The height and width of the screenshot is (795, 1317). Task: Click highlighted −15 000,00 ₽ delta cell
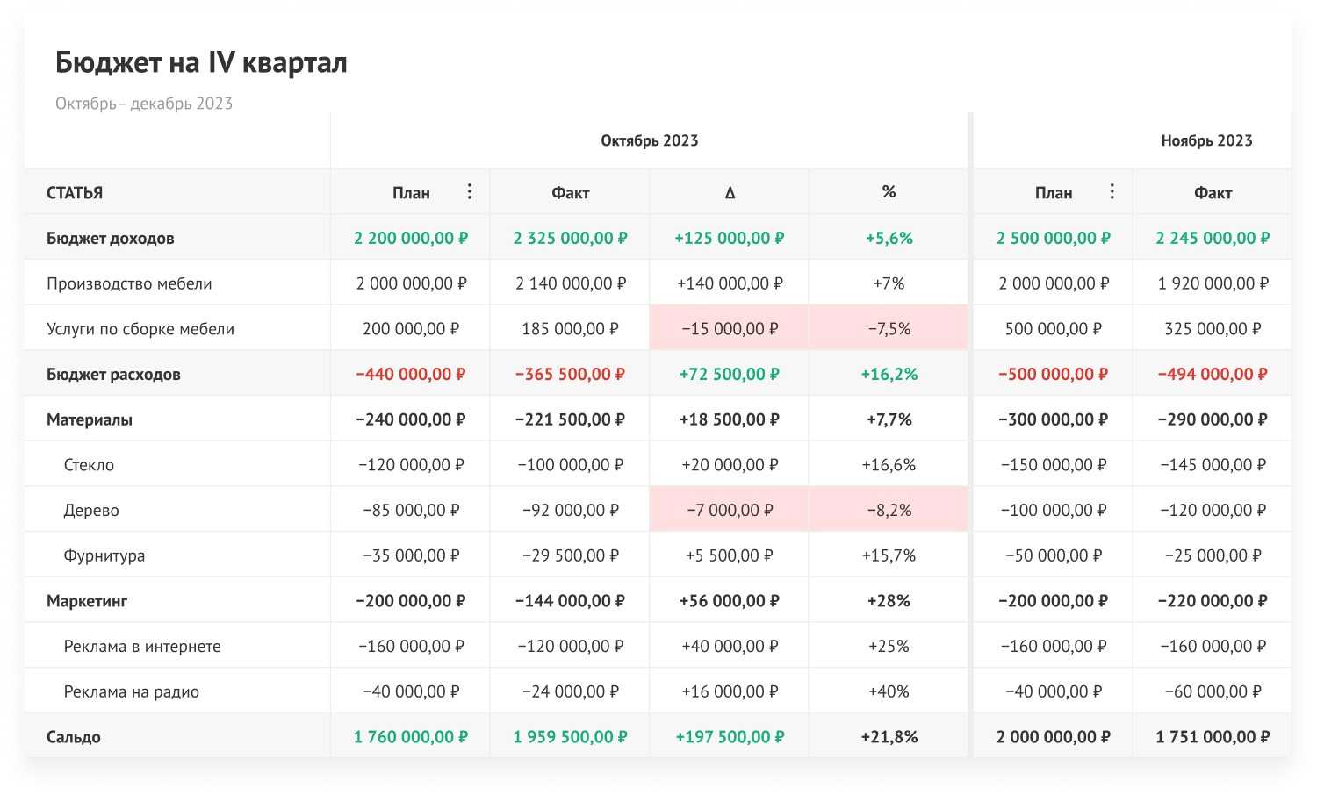coord(730,329)
